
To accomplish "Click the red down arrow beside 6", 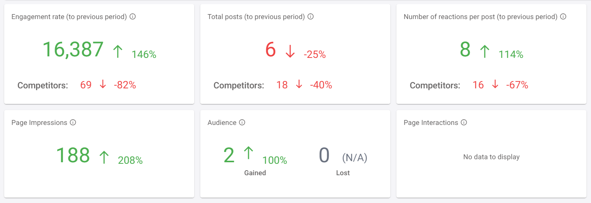I will point(290,51).
